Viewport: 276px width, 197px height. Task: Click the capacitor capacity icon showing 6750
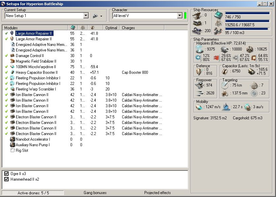225,71
